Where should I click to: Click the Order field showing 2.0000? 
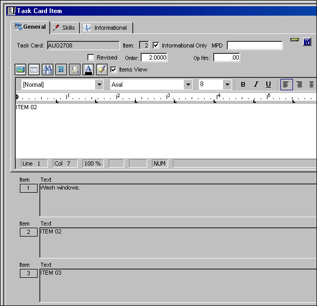coord(154,57)
